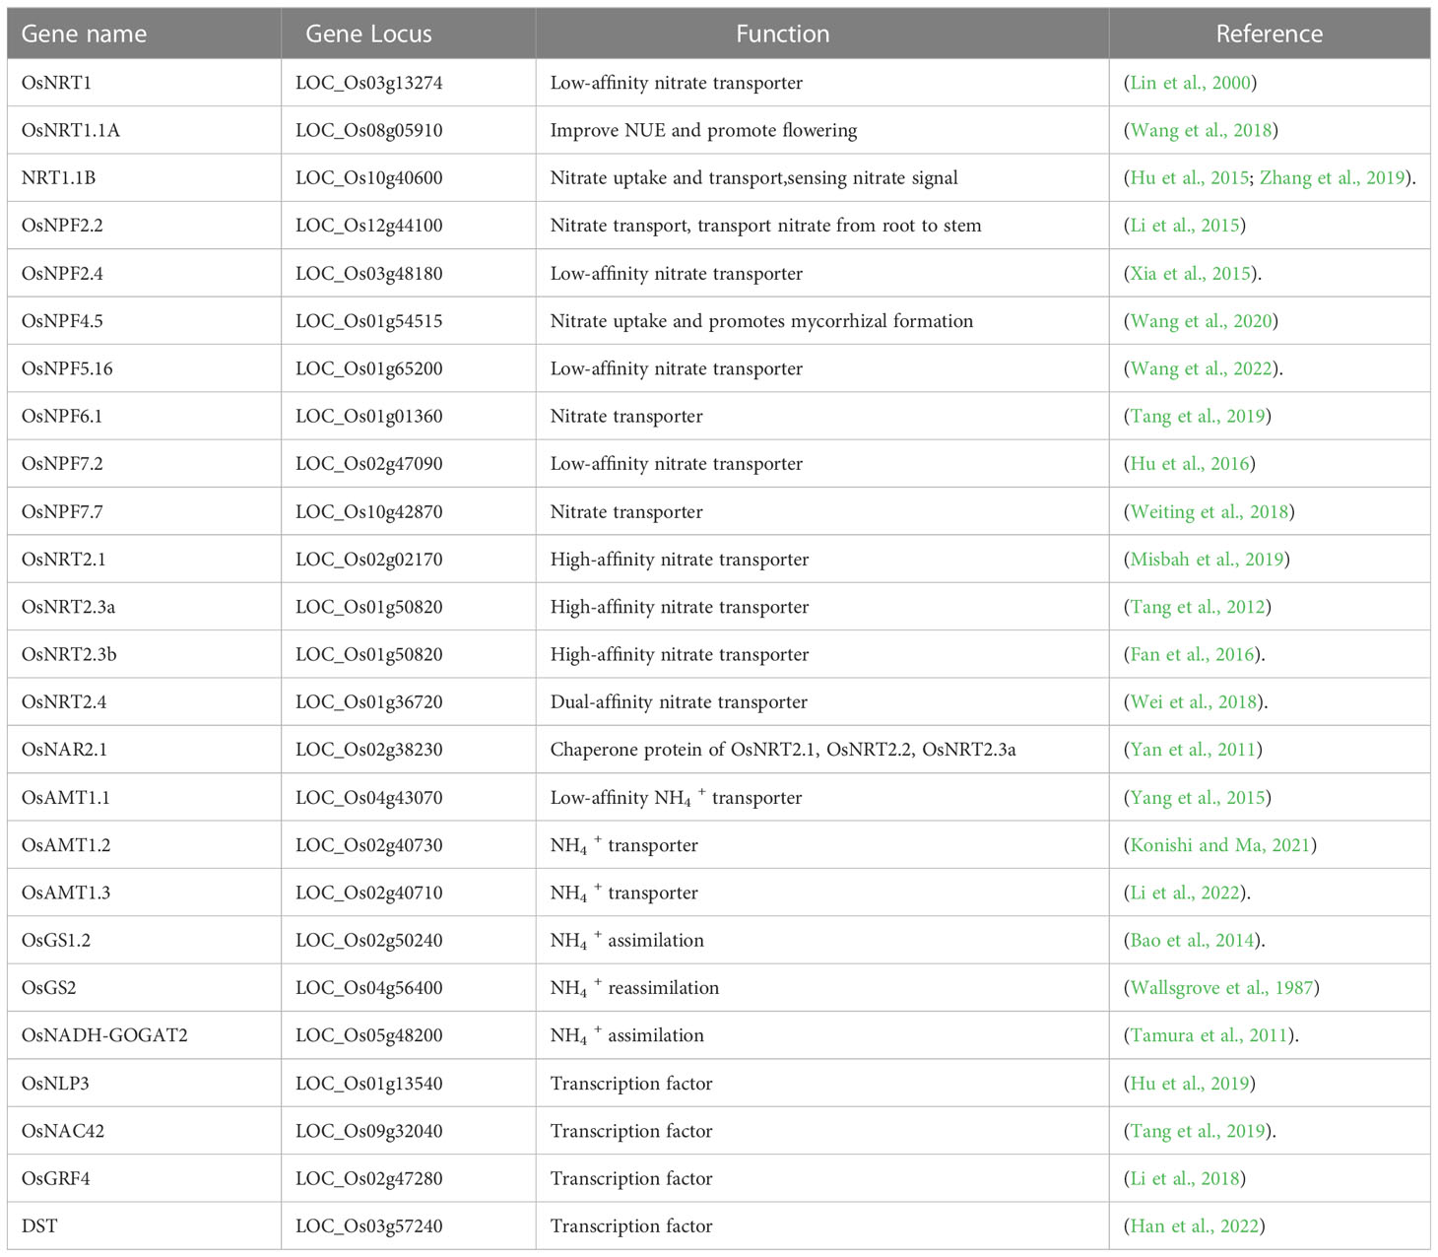Select 'Improve NUE and promote flowering' text
Viewport: 1438px width, 1257px height.
tap(703, 130)
